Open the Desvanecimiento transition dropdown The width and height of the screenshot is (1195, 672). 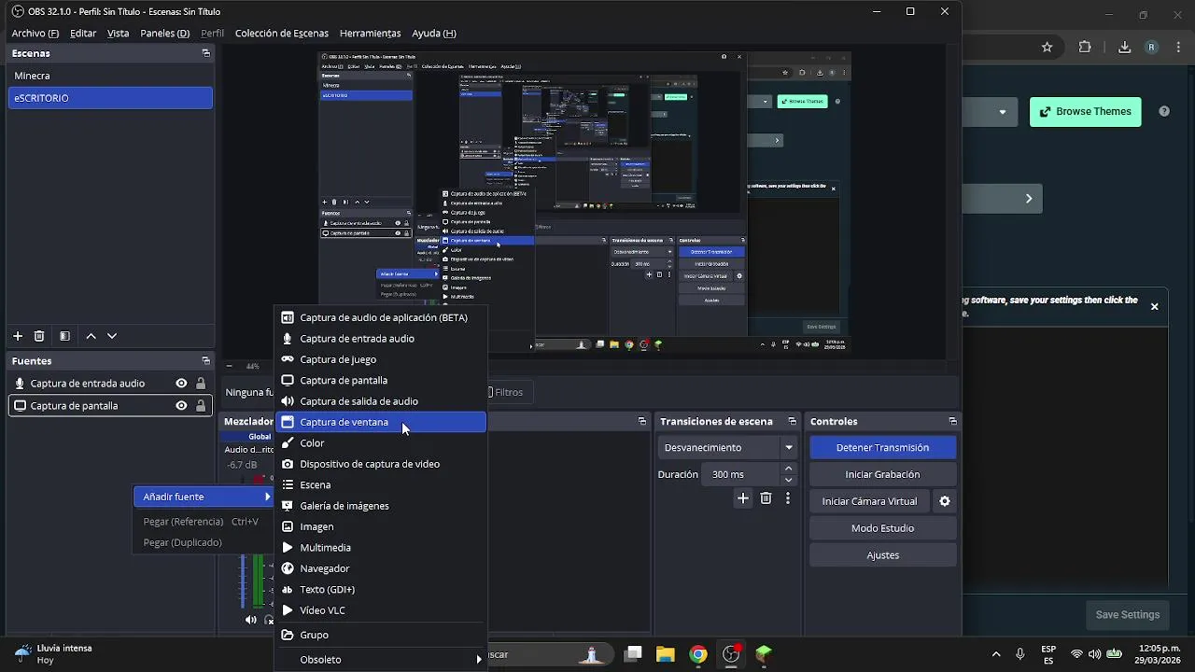coord(729,448)
